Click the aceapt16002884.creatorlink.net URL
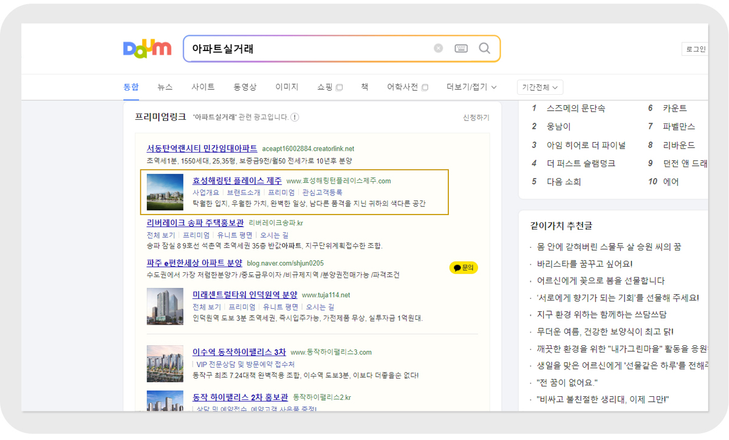 pyautogui.click(x=308, y=149)
